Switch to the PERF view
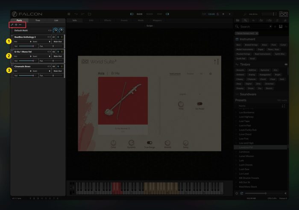The width and height of the screenshot is (299, 210). tap(159, 14)
